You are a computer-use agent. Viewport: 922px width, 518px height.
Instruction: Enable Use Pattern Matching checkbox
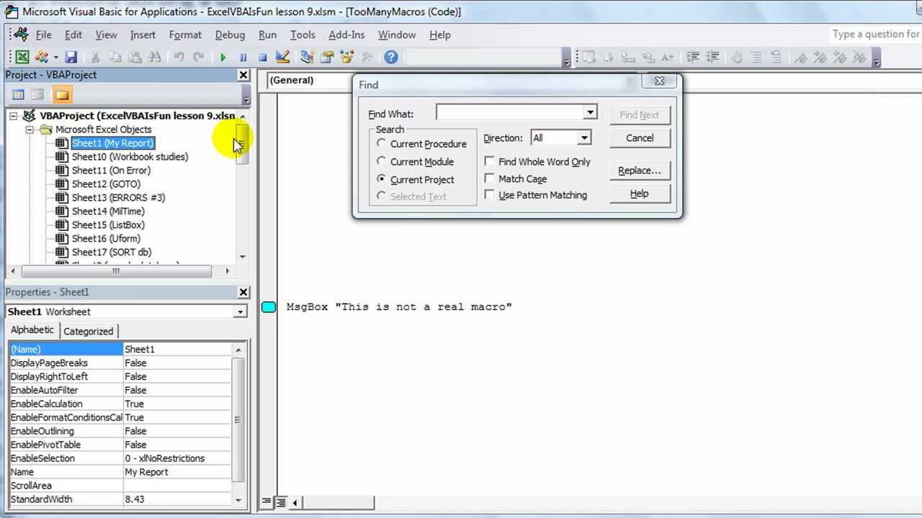490,195
